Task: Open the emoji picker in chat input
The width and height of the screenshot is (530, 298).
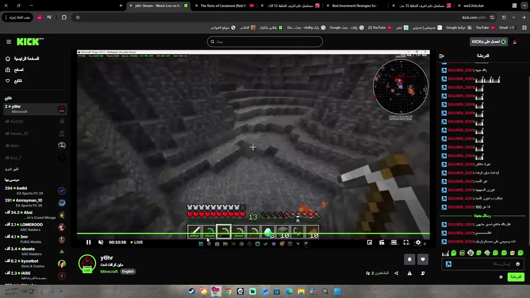Action: tap(518, 264)
